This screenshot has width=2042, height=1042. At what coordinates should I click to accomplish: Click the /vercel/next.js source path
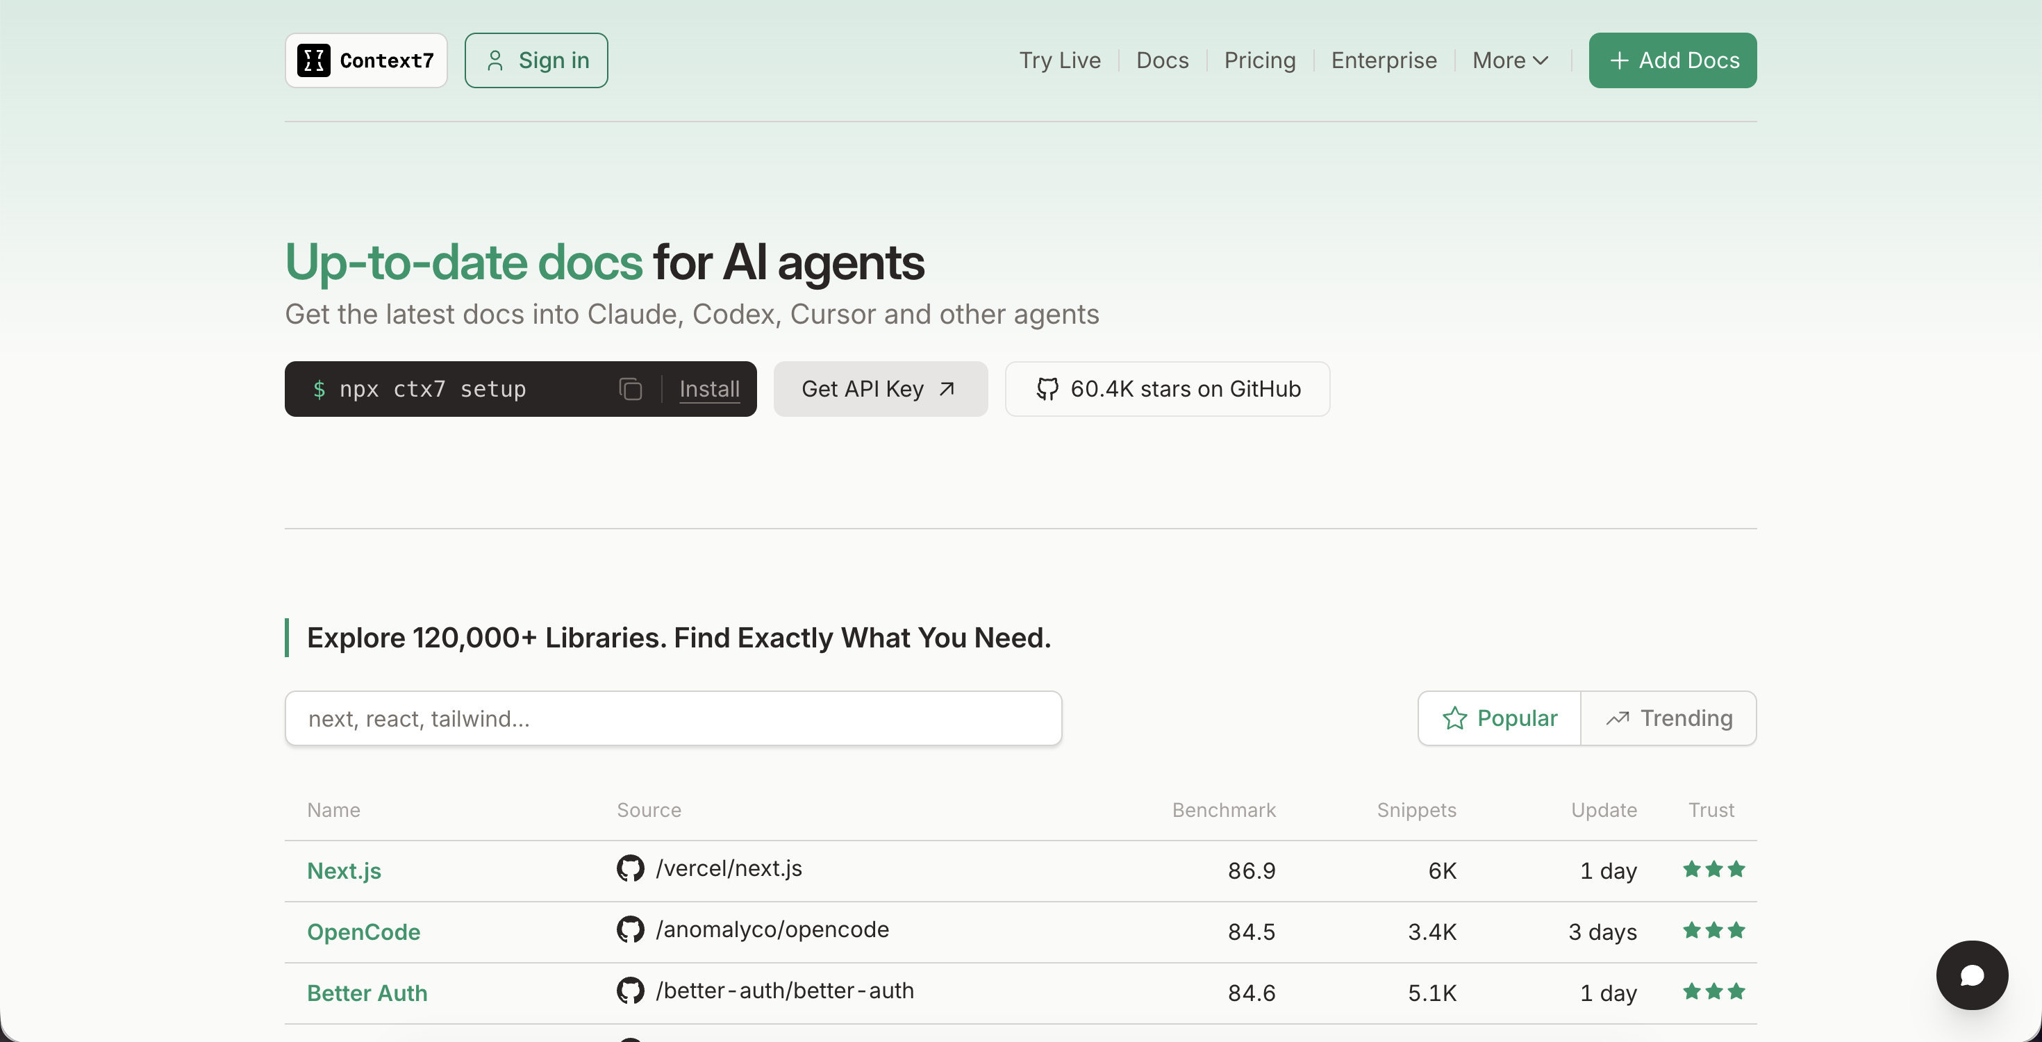point(729,868)
